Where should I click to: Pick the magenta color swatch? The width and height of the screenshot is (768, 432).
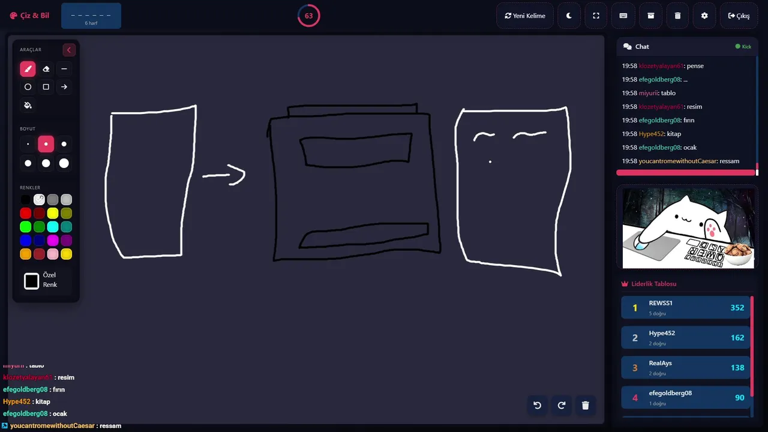click(x=53, y=241)
